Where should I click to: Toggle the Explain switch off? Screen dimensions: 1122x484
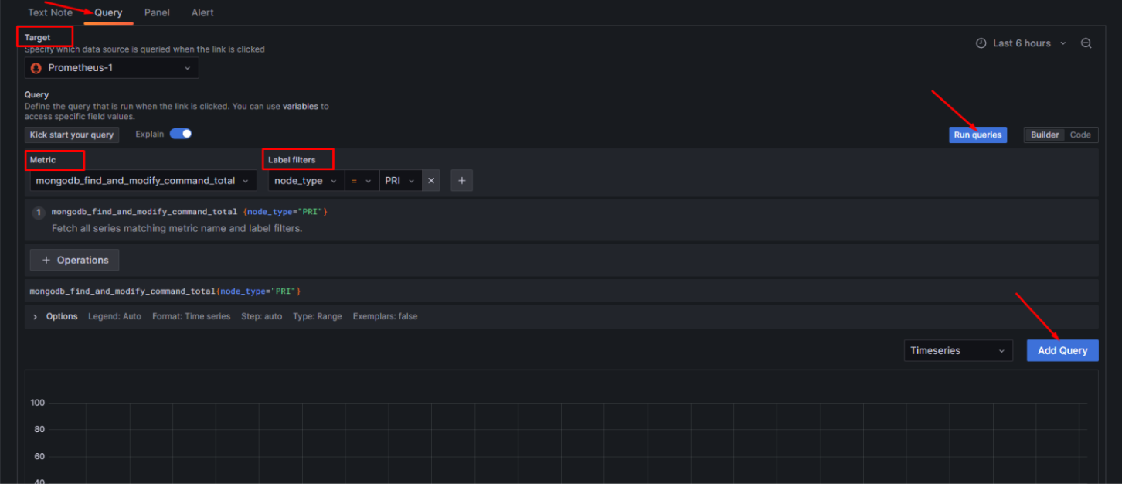coord(181,134)
